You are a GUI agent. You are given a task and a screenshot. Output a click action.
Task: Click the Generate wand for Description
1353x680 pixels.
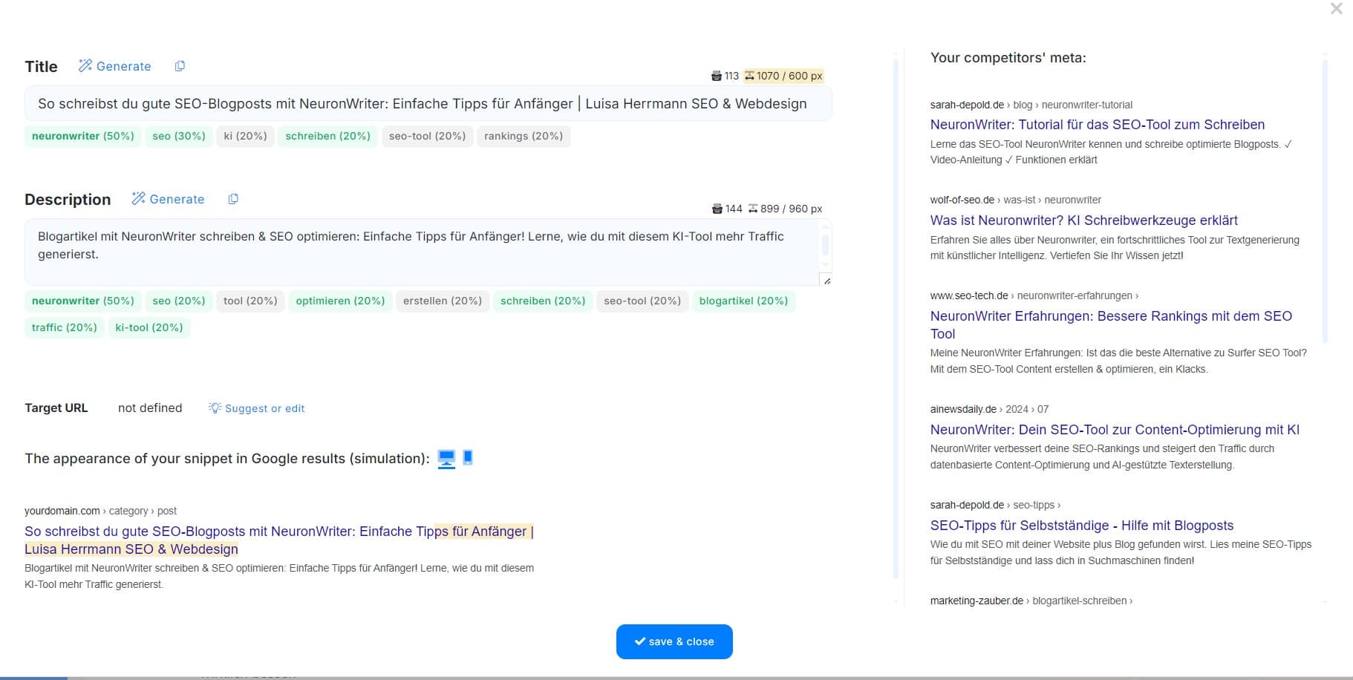click(168, 199)
